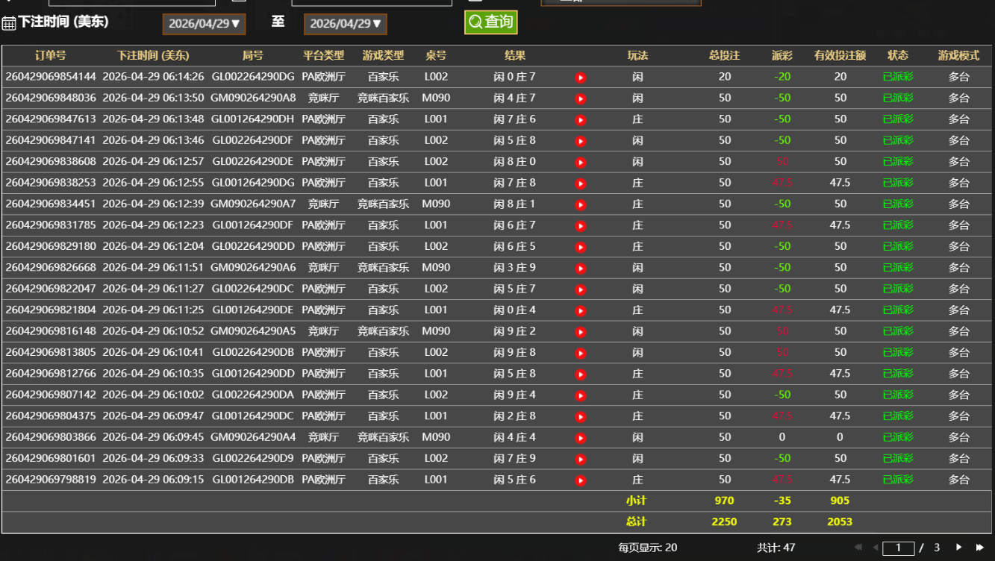Select order number 260429069854144
995x561 pixels.
coord(51,77)
